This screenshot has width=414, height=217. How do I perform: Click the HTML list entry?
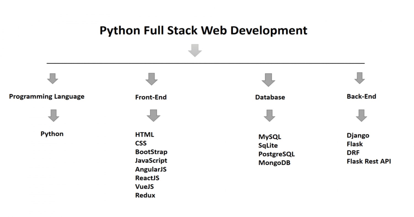(x=145, y=135)
